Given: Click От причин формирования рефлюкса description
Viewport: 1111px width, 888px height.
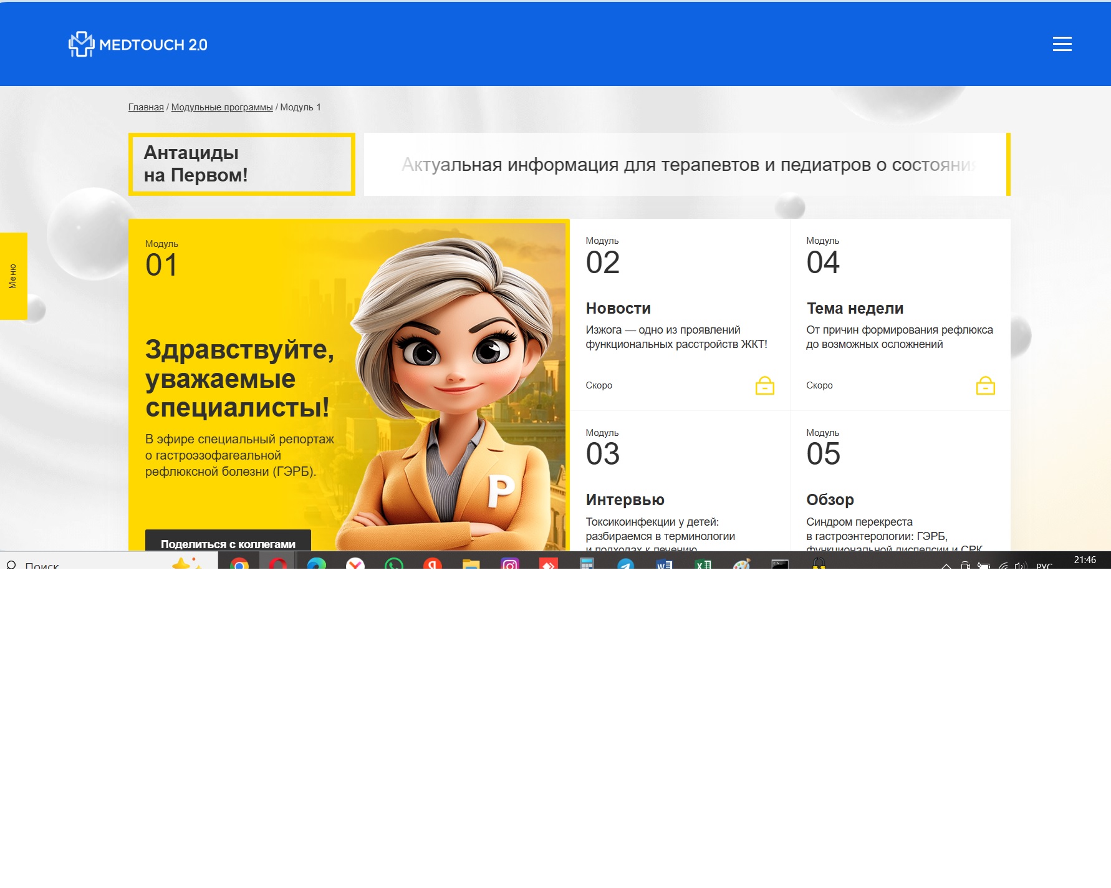Looking at the screenshot, I should [900, 337].
